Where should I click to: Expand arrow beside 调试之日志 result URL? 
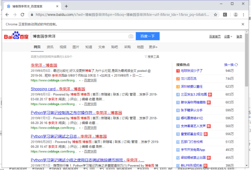(80, 151)
